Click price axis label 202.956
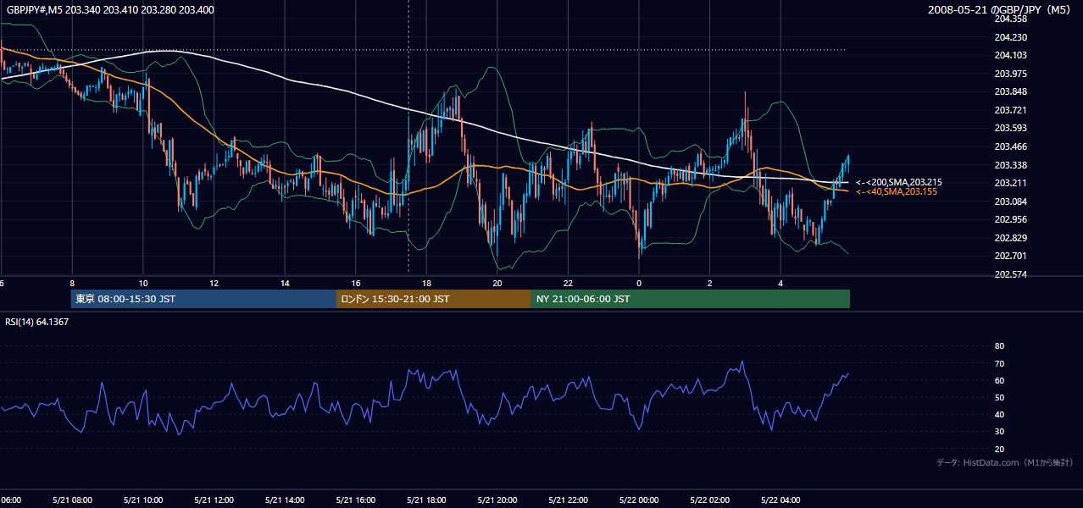The height and width of the screenshot is (508, 1083). (x=1010, y=219)
